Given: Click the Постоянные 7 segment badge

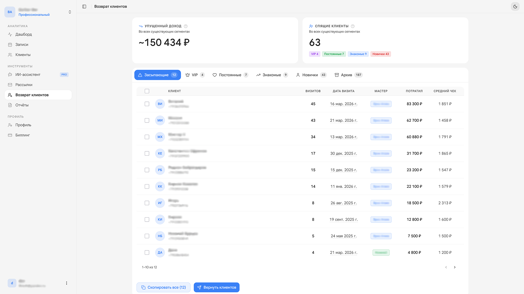Looking at the screenshot, I should click(334, 54).
